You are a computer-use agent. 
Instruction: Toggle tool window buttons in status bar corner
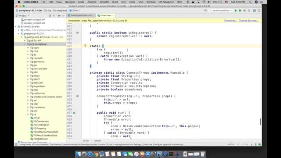tap(16, 144)
